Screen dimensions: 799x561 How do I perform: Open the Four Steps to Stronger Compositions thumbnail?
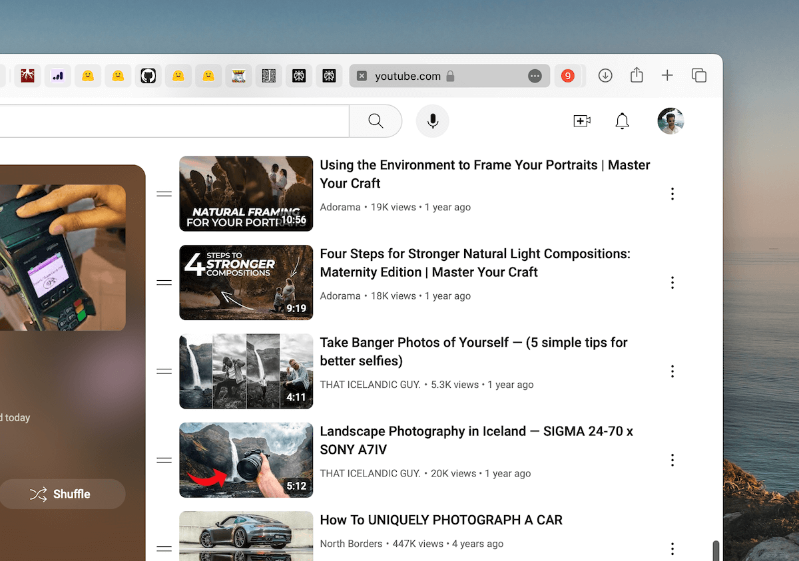click(246, 283)
